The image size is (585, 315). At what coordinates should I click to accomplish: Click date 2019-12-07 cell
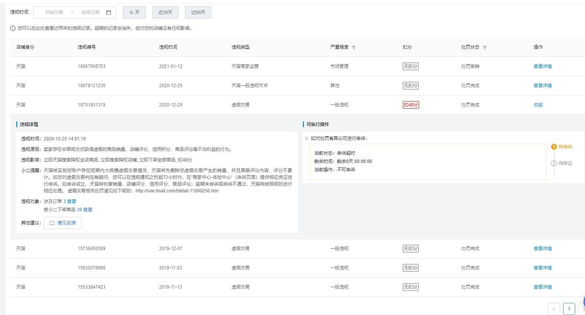click(170, 249)
